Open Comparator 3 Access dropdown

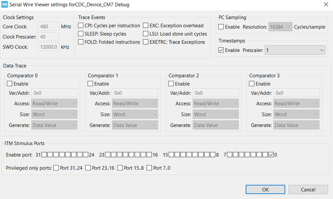click(x=296, y=103)
